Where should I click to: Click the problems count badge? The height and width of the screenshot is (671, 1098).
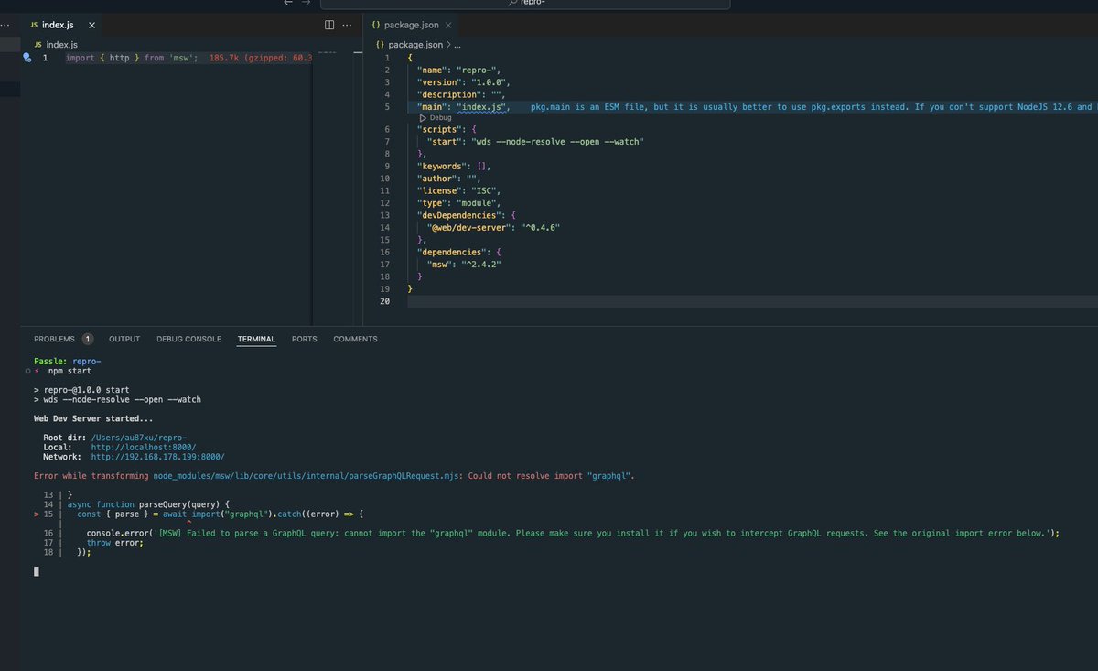88,339
